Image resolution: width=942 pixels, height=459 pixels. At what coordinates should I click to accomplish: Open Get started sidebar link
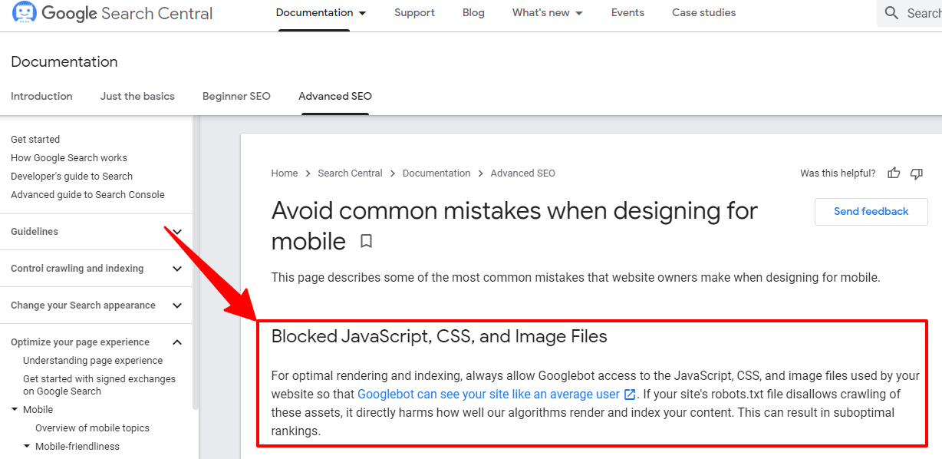(35, 140)
